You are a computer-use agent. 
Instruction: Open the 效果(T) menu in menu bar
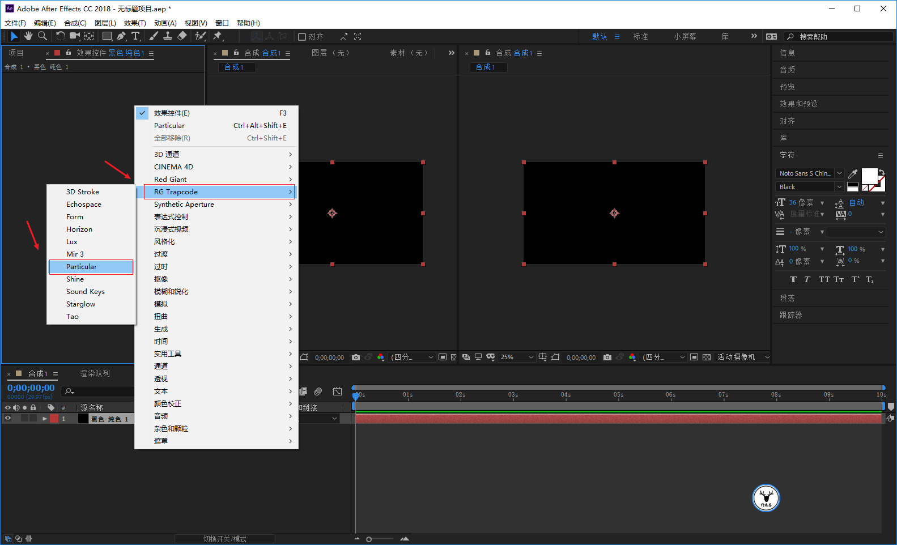(135, 23)
